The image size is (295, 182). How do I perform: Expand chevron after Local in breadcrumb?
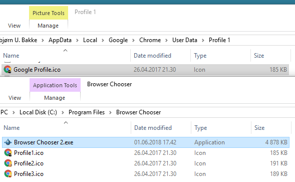103,40
